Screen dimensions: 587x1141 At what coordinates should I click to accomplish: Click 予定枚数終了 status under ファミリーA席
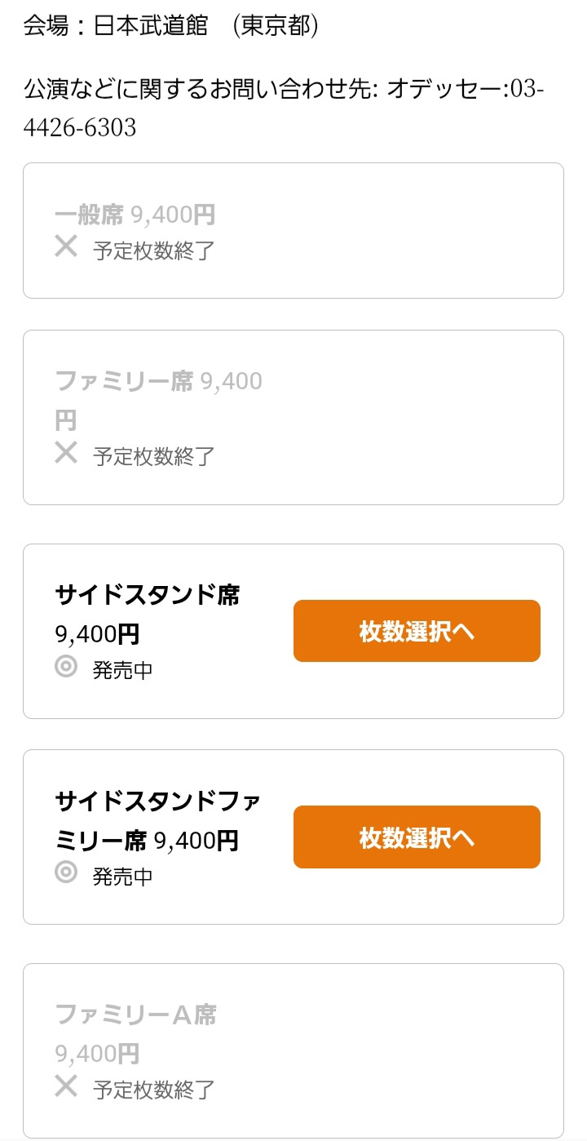coord(154,1090)
